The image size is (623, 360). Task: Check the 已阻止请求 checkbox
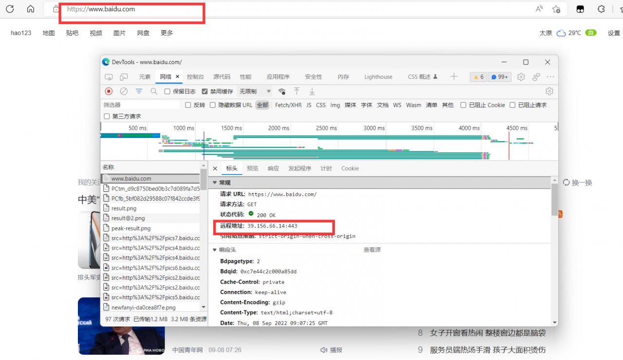[x=513, y=105]
